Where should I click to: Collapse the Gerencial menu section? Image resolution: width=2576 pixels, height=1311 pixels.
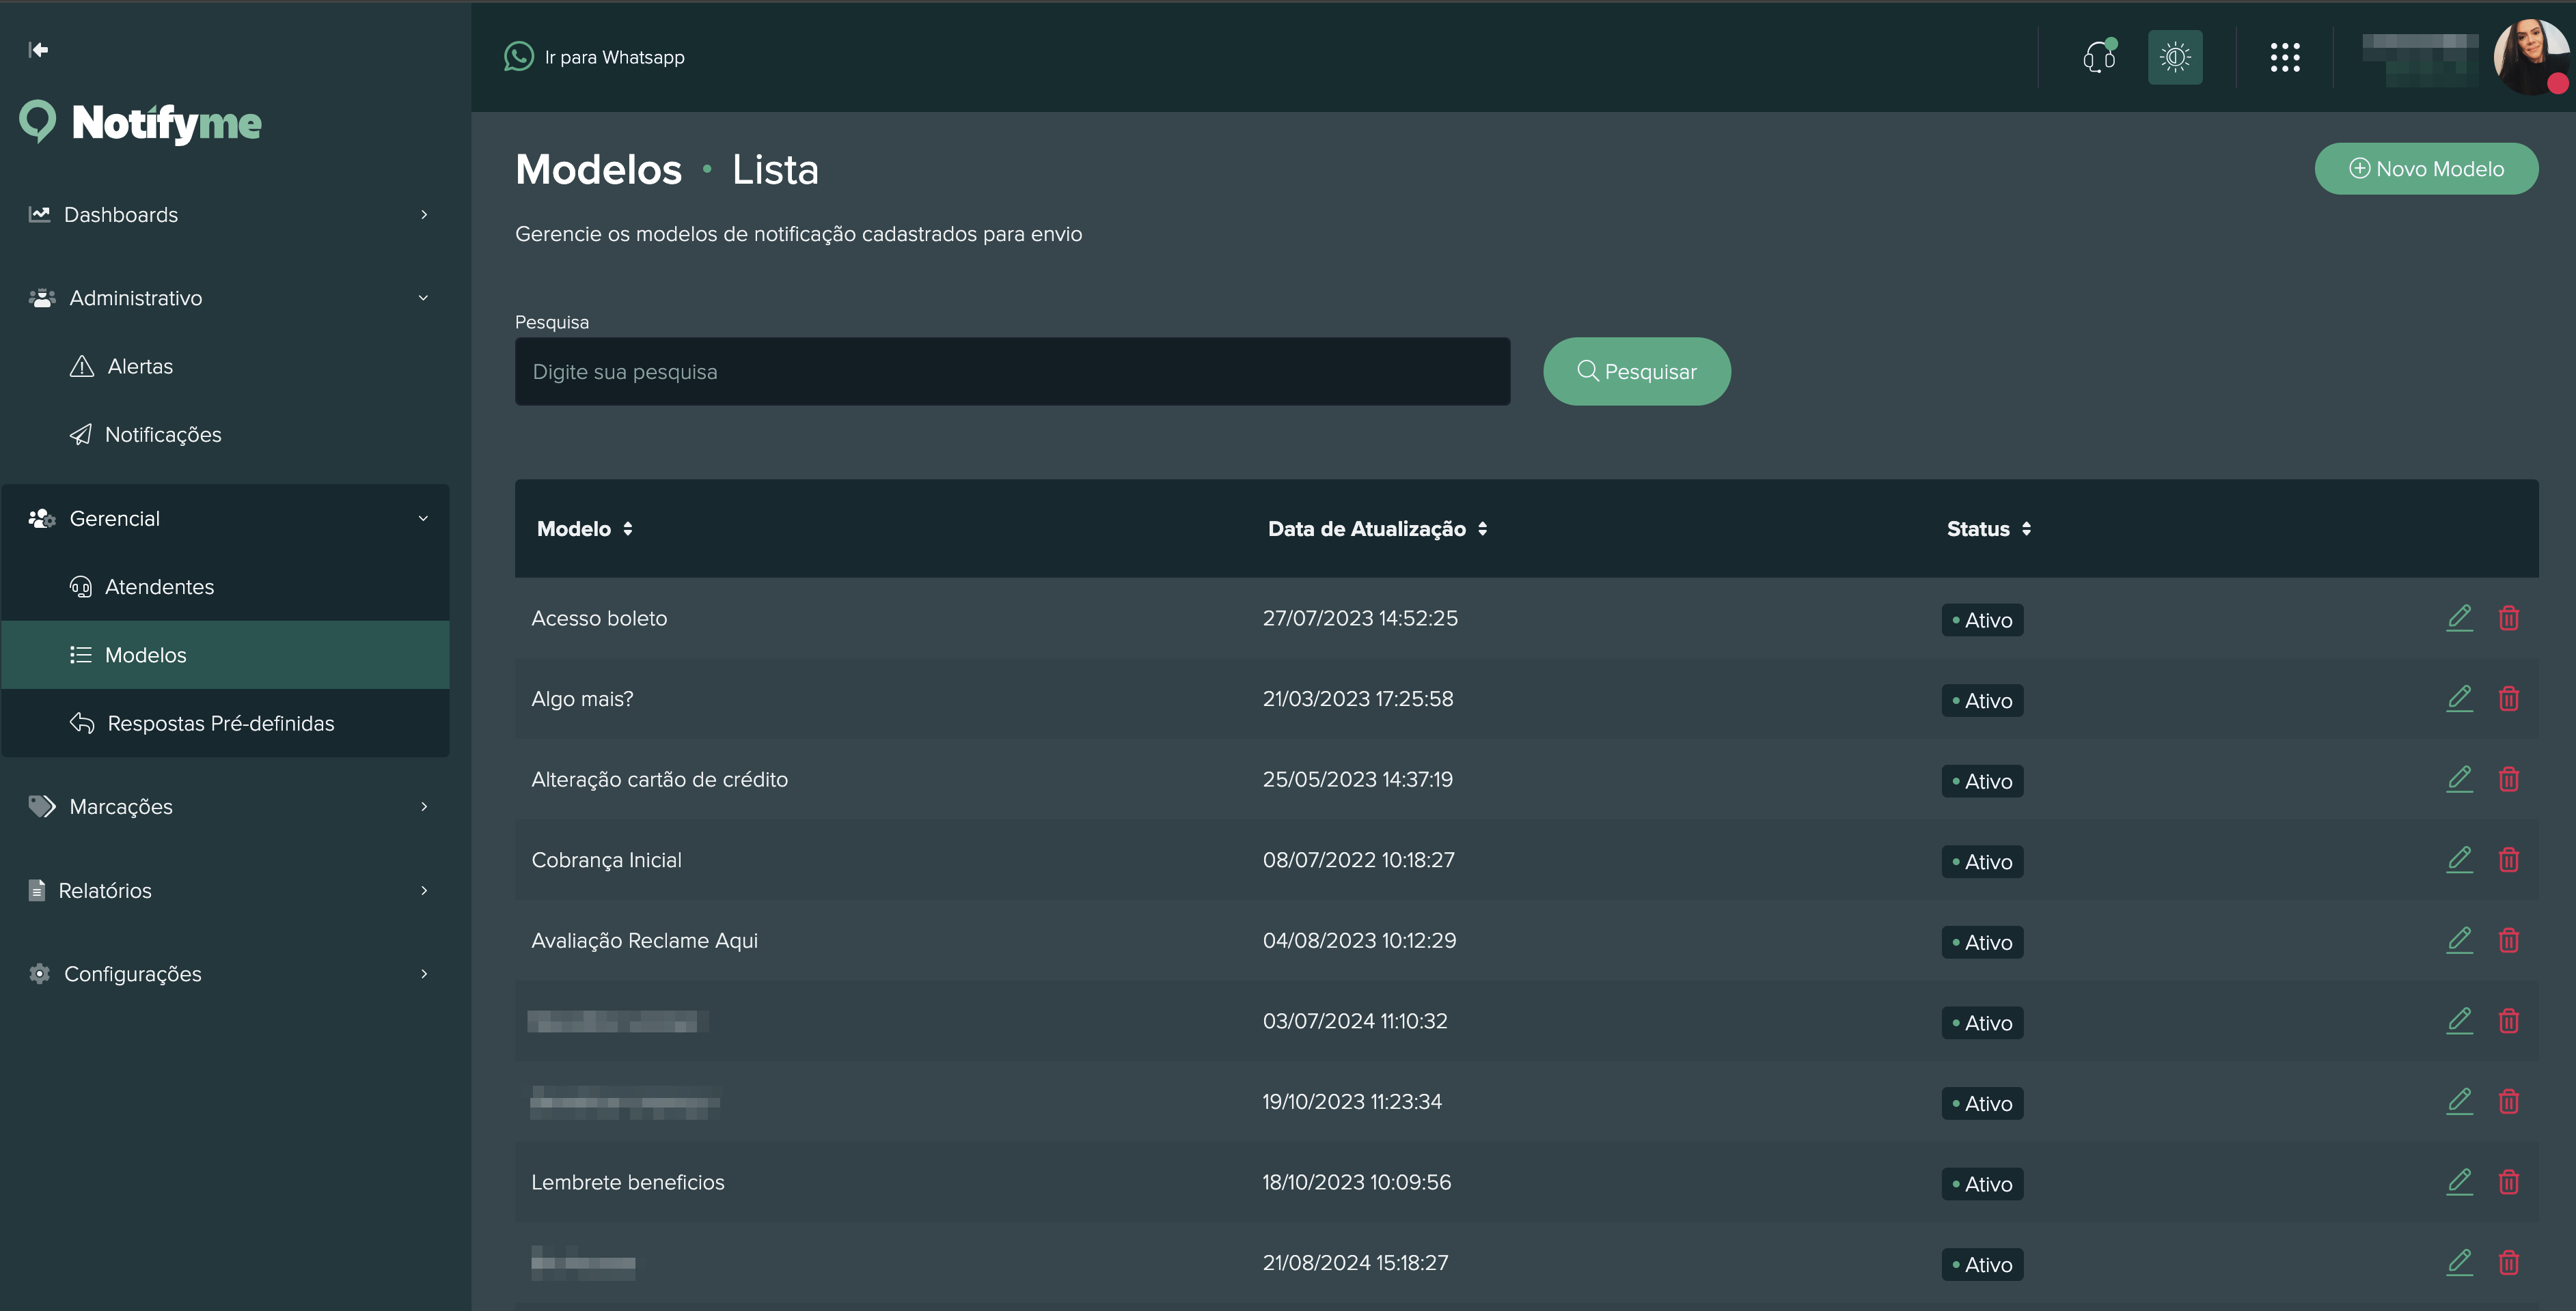pos(423,518)
